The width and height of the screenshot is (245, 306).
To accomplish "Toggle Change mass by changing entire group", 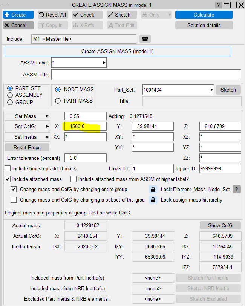I will (x=14, y=189).
